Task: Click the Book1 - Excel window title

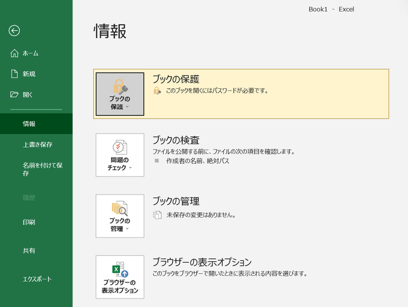Action: [331, 10]
